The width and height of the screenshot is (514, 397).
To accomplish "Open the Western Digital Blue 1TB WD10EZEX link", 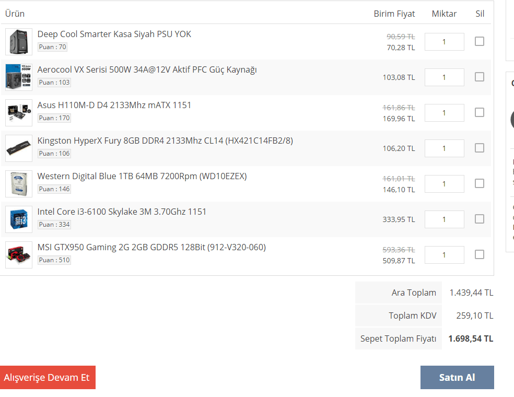I will 142,177.
